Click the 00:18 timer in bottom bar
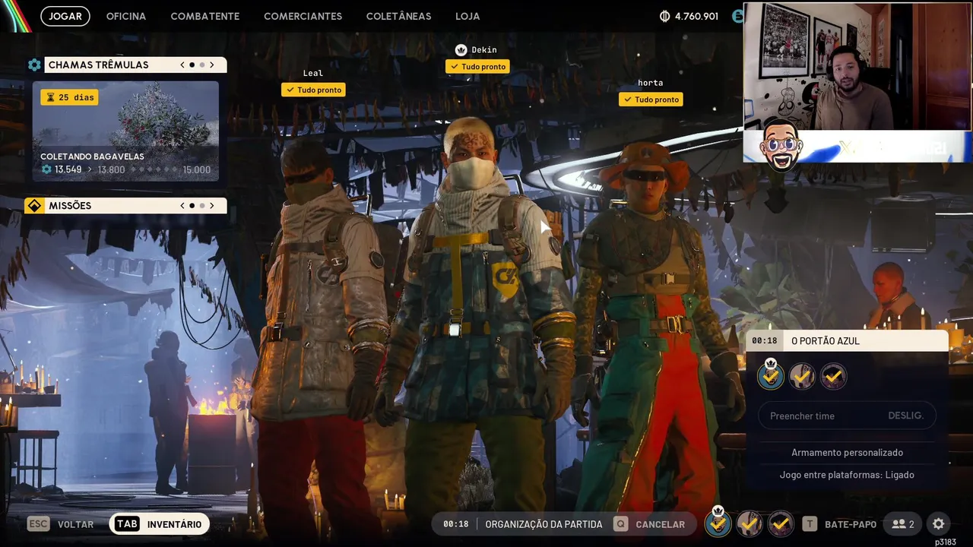This screenshot has height=547, width=973. tap(455, 524)
